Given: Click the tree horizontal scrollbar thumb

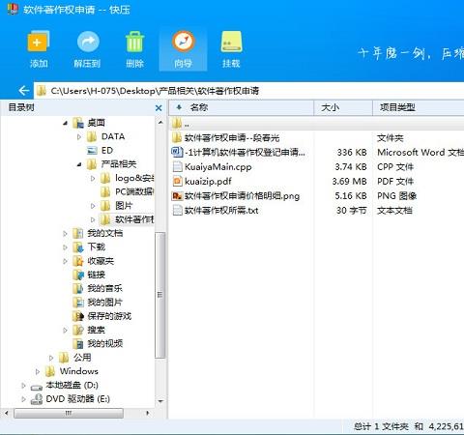Looking at the screenshot, I should 69,413.
